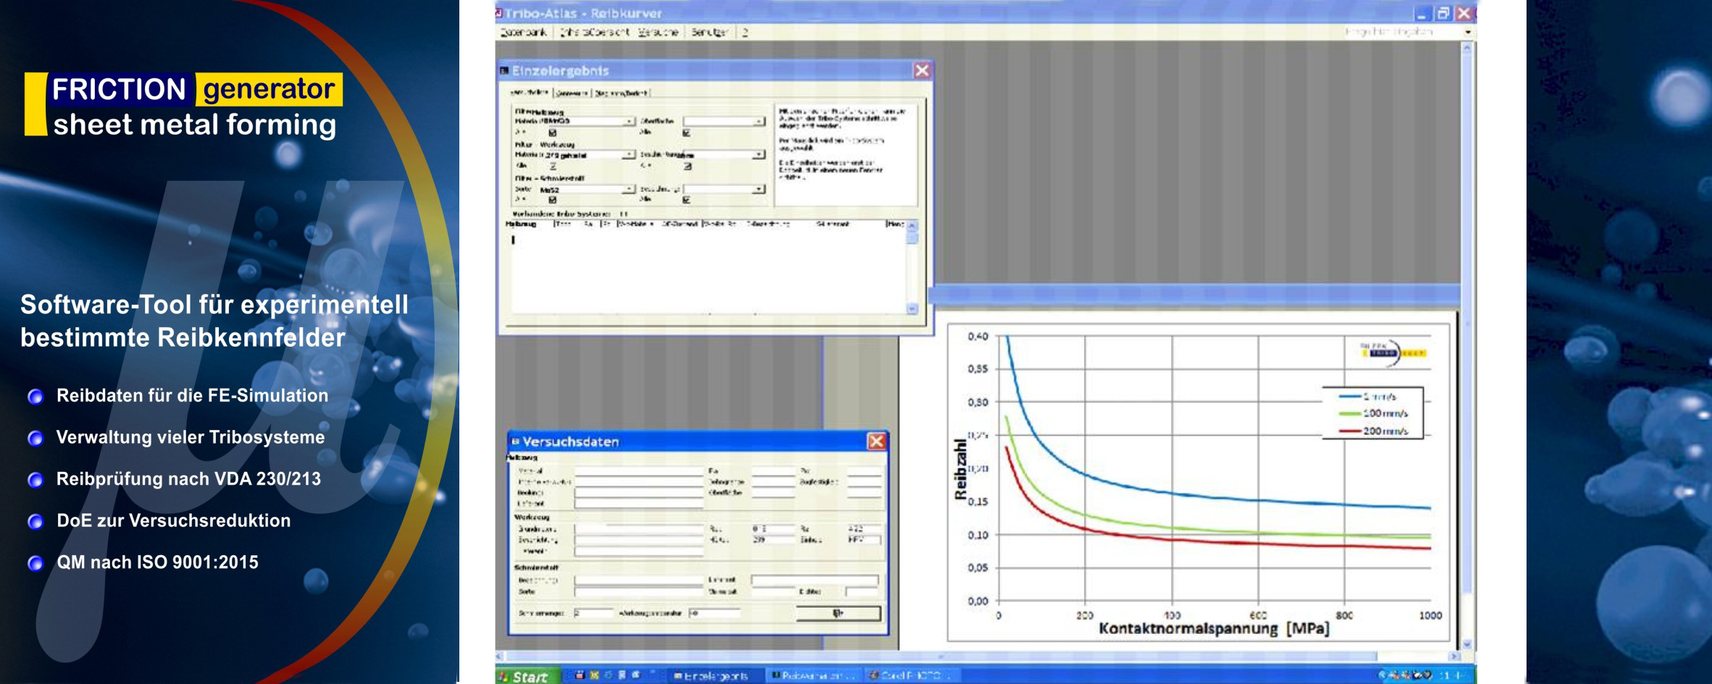Open the Benutzer menu
The height and width of the screenshot is (684, 1712).
(x=709, y=32)
